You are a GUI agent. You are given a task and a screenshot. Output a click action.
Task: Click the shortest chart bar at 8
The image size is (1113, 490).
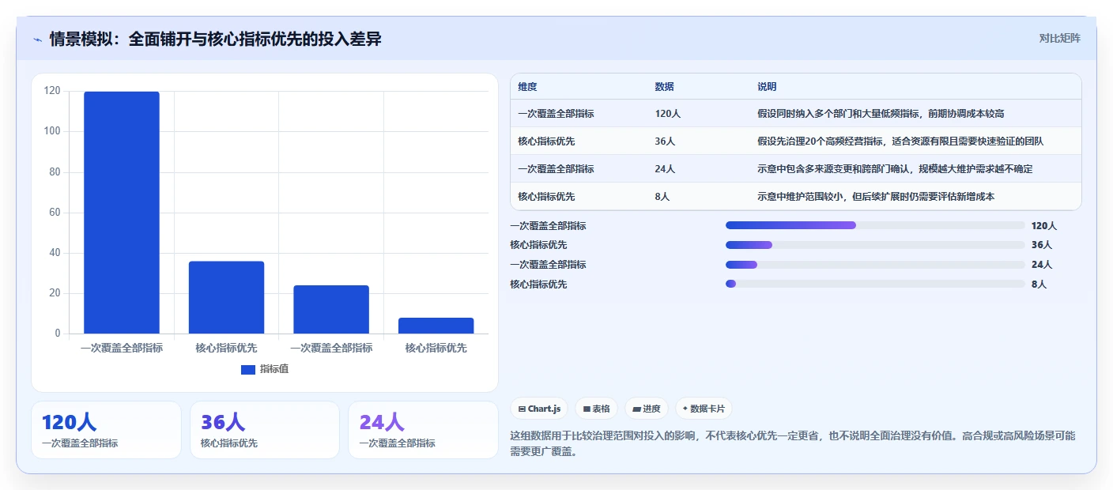pyautogui.click(x=436, y=326)
